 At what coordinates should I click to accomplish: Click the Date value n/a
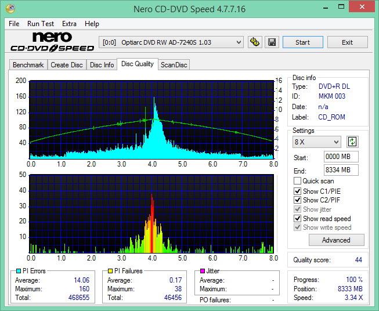click(323, 107)
